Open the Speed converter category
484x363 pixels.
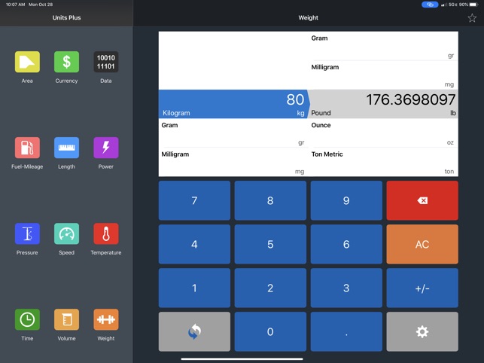tap(66, 233)
